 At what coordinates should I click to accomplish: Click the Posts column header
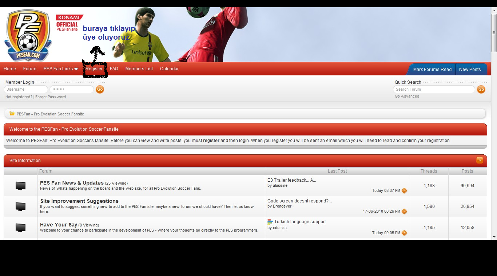click(468, 171)
